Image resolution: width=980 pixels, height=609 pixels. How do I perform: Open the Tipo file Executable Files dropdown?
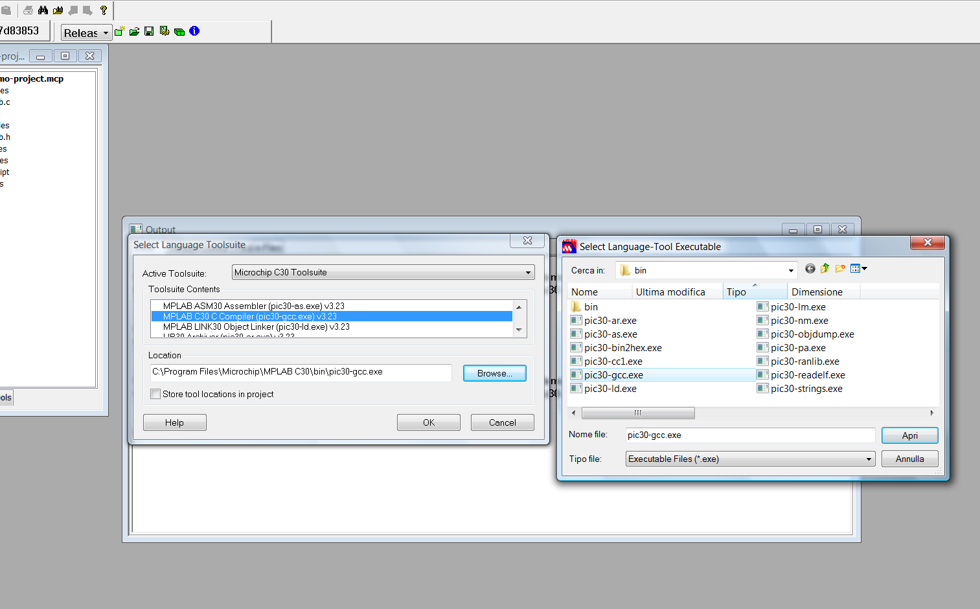pyautogui.click(x=751, y=459)
